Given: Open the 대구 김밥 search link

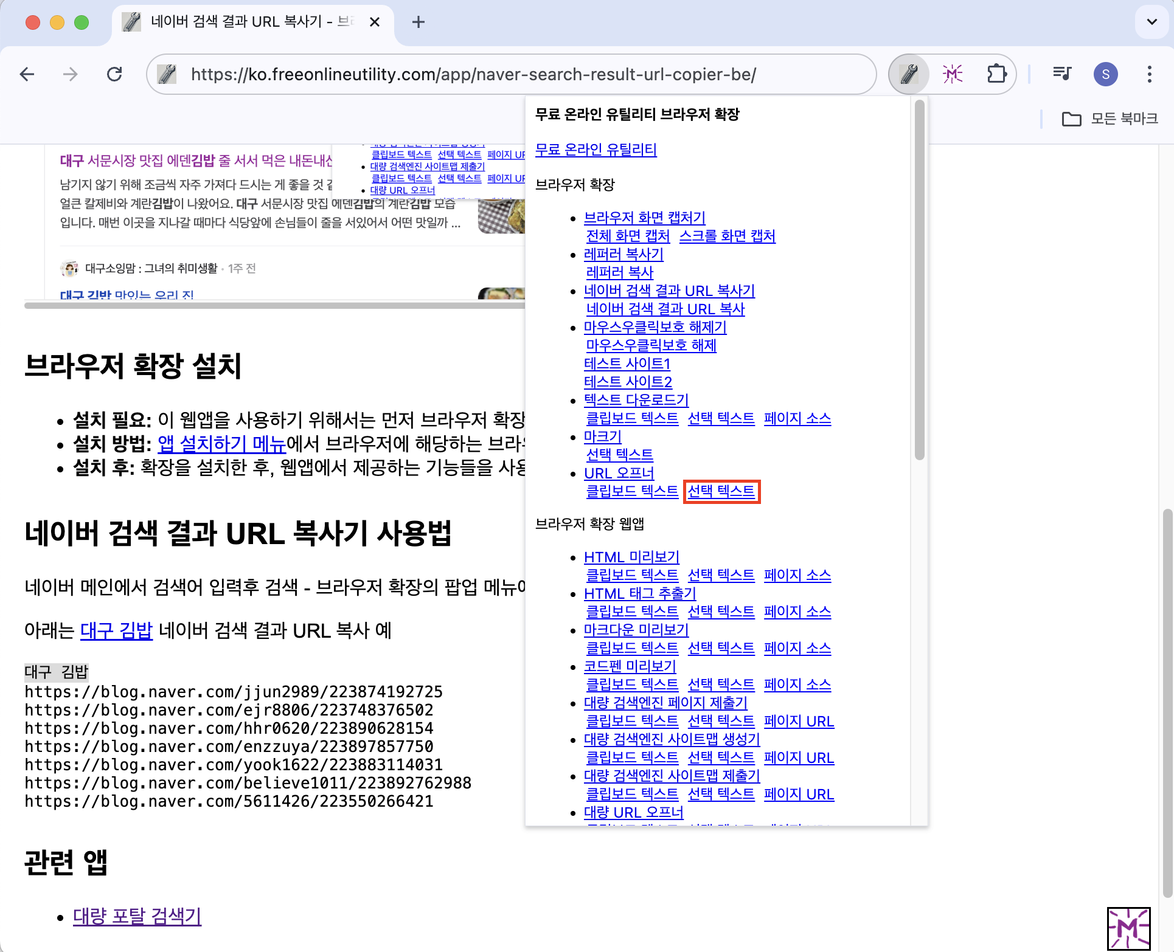Looking at the screenshot, I should [x=116, y=630].
